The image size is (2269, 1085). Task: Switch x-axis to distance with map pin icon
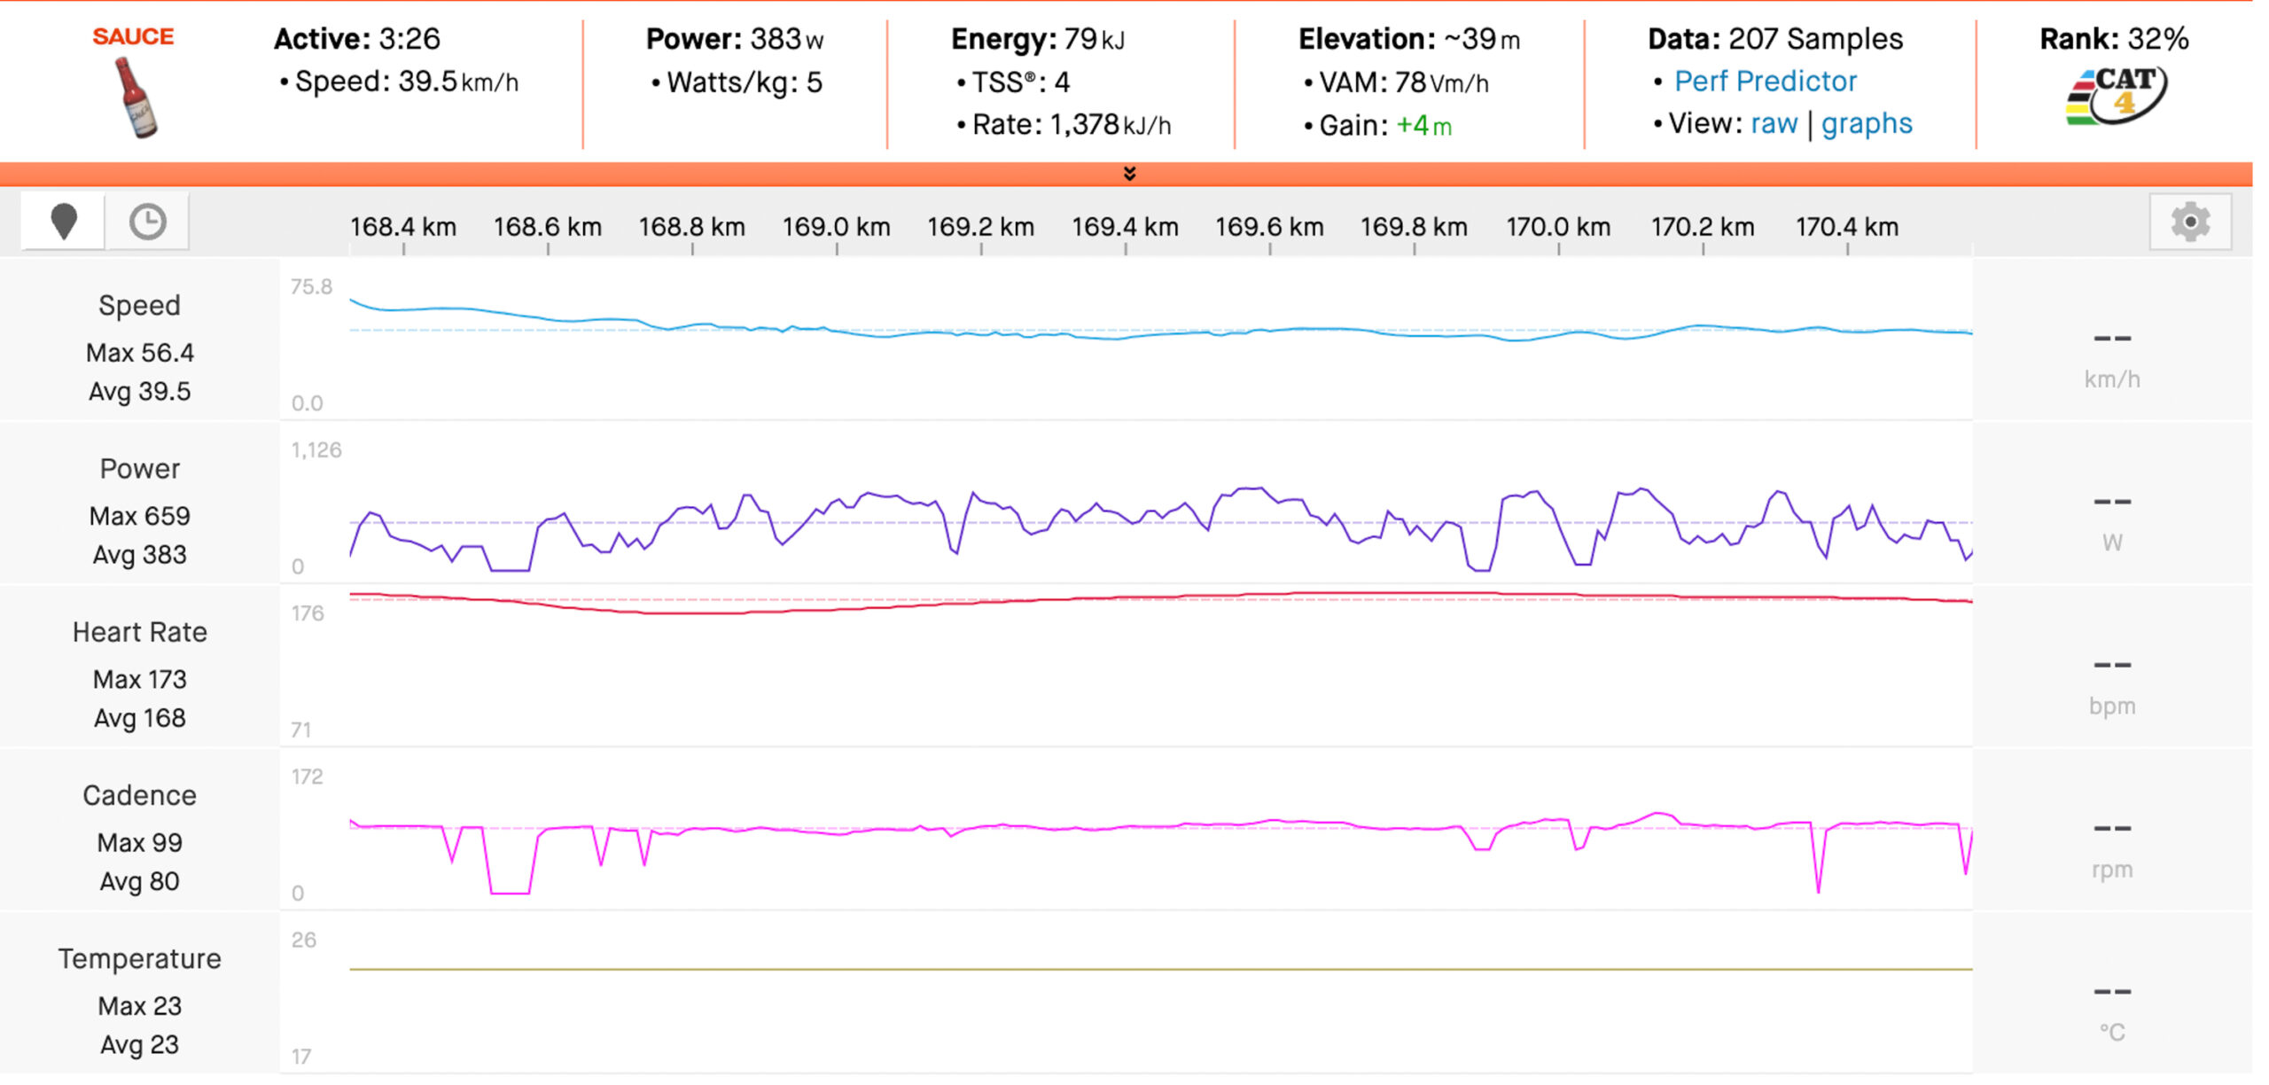click(x=64, y=222)
